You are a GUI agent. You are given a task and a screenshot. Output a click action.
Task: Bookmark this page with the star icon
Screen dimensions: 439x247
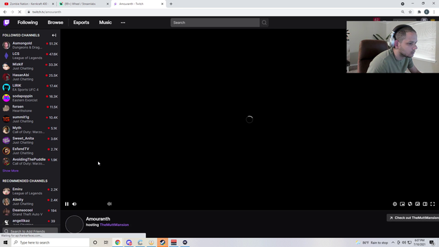pyautogui.click(x=410, y=12)
